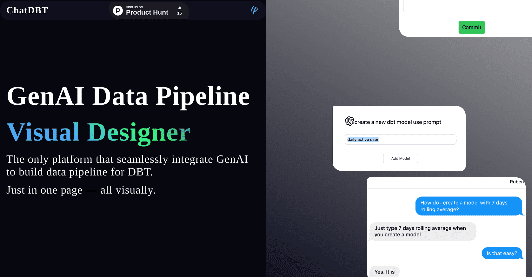Click the upvote triangle above 15
This screenshot has width=532, height=277.
coord(180,8)
